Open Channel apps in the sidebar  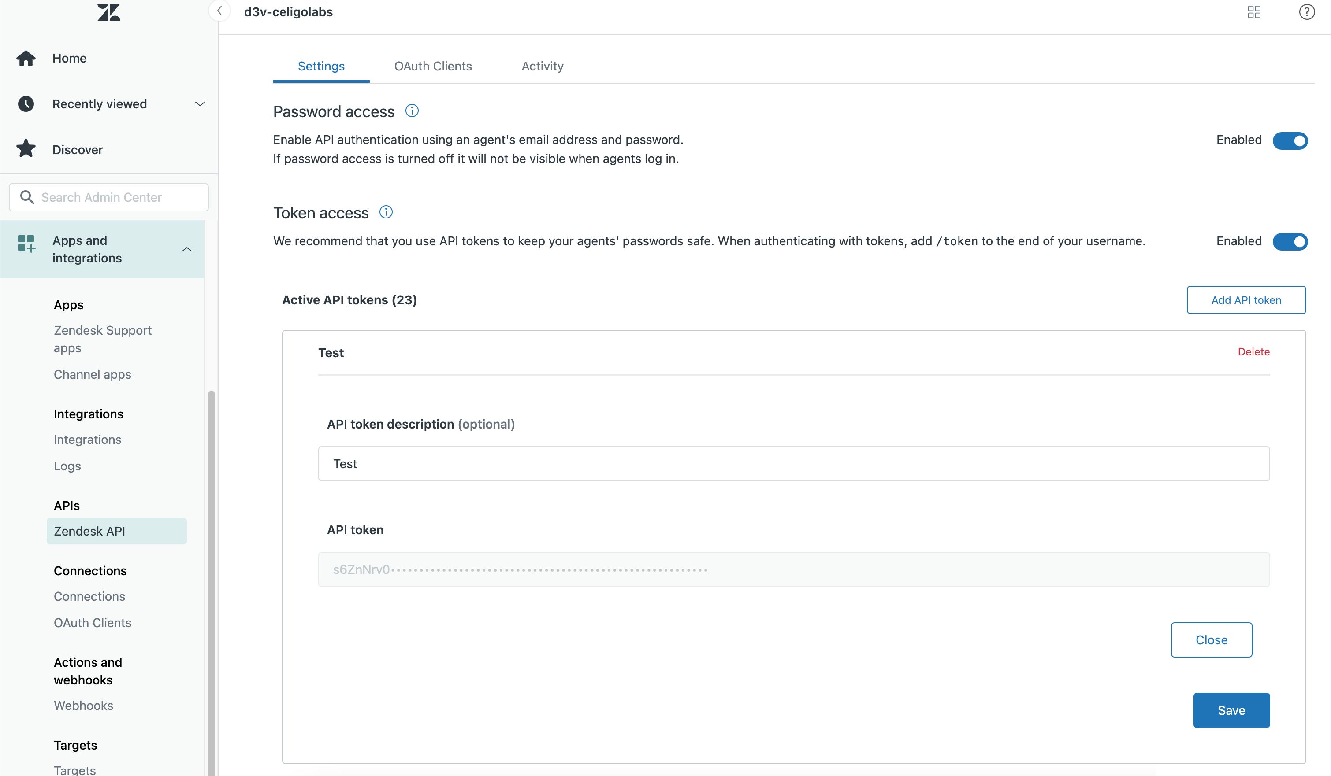(93, 374)
